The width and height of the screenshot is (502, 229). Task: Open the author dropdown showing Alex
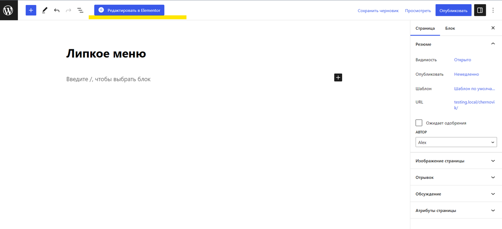(x=456, y=142)
